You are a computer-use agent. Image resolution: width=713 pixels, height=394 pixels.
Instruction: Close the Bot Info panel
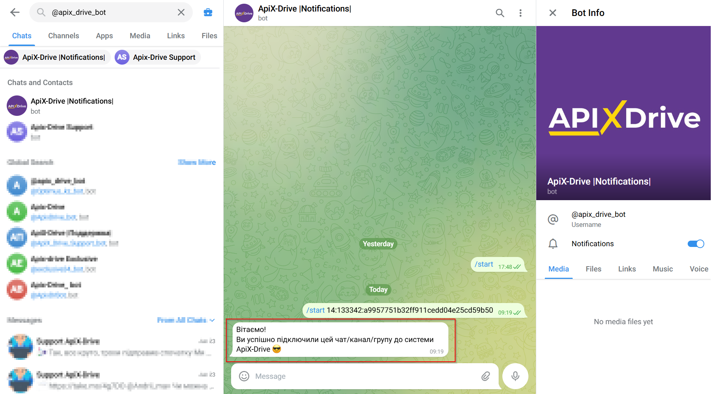pos(553,13)
